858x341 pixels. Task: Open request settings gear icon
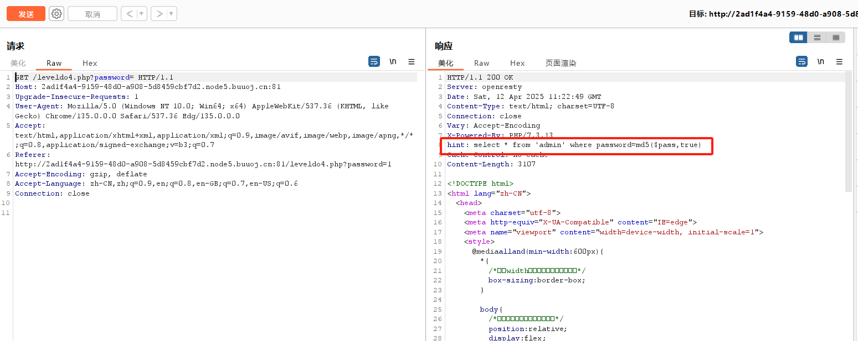point(56,14)
